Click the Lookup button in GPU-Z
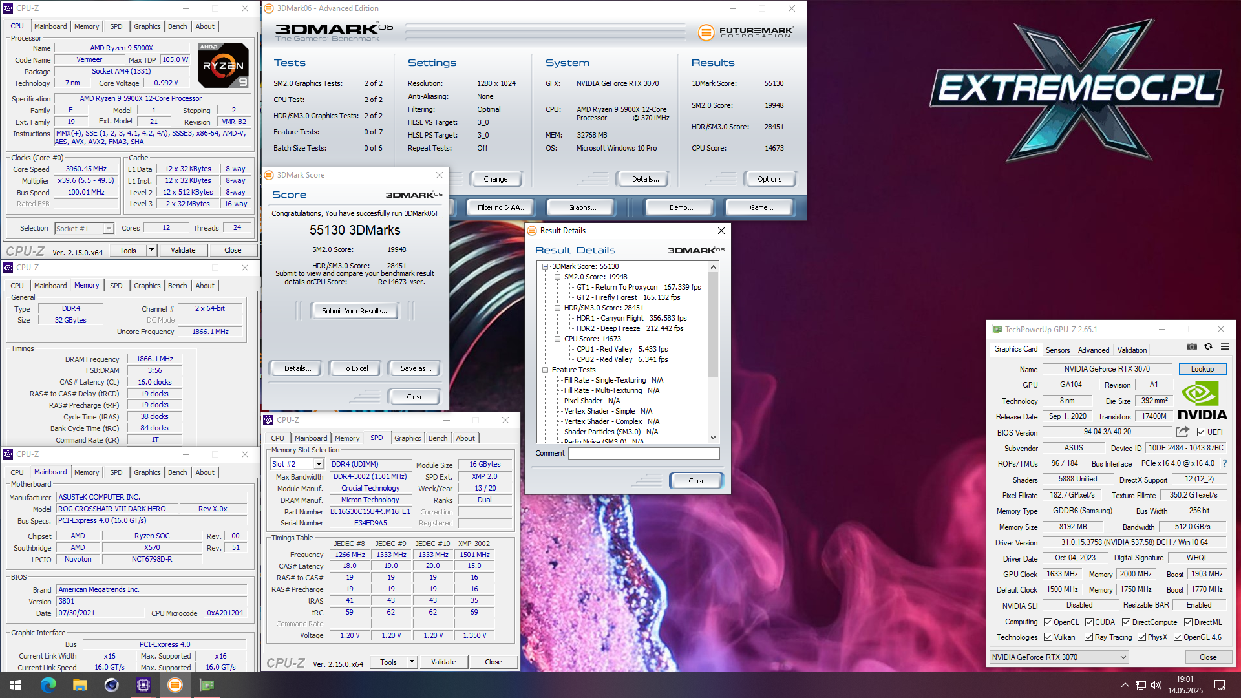The height and width of the screenshot is (698, 1241). [x=1202, y=369]
